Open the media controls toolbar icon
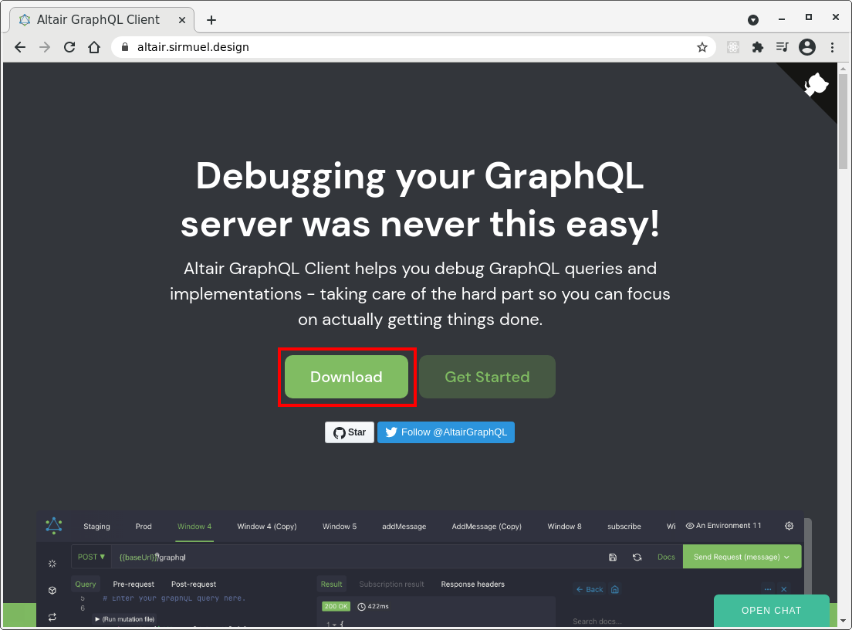This screenshot has height=630, width=852. [782, 47]
